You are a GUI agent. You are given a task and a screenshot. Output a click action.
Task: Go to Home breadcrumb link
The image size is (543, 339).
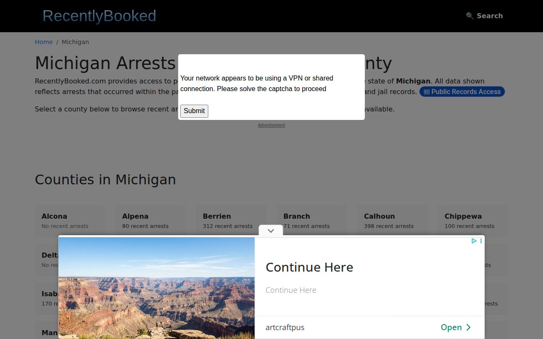(44, 42)
